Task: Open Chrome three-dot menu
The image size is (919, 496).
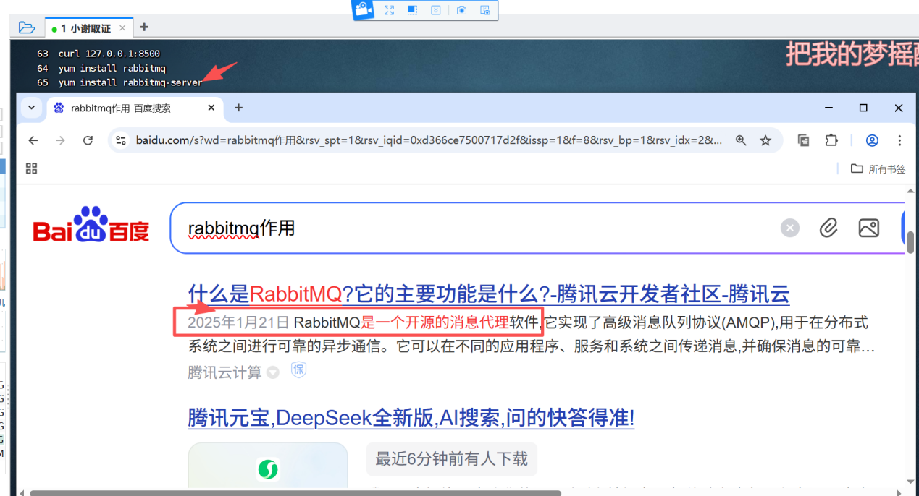Action: pos(899,140)
